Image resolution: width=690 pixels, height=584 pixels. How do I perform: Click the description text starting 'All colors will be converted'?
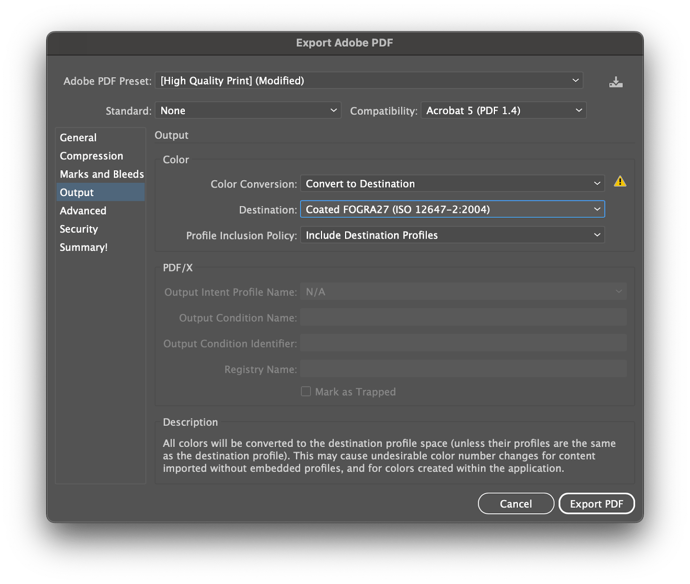[x=389, y=456]
